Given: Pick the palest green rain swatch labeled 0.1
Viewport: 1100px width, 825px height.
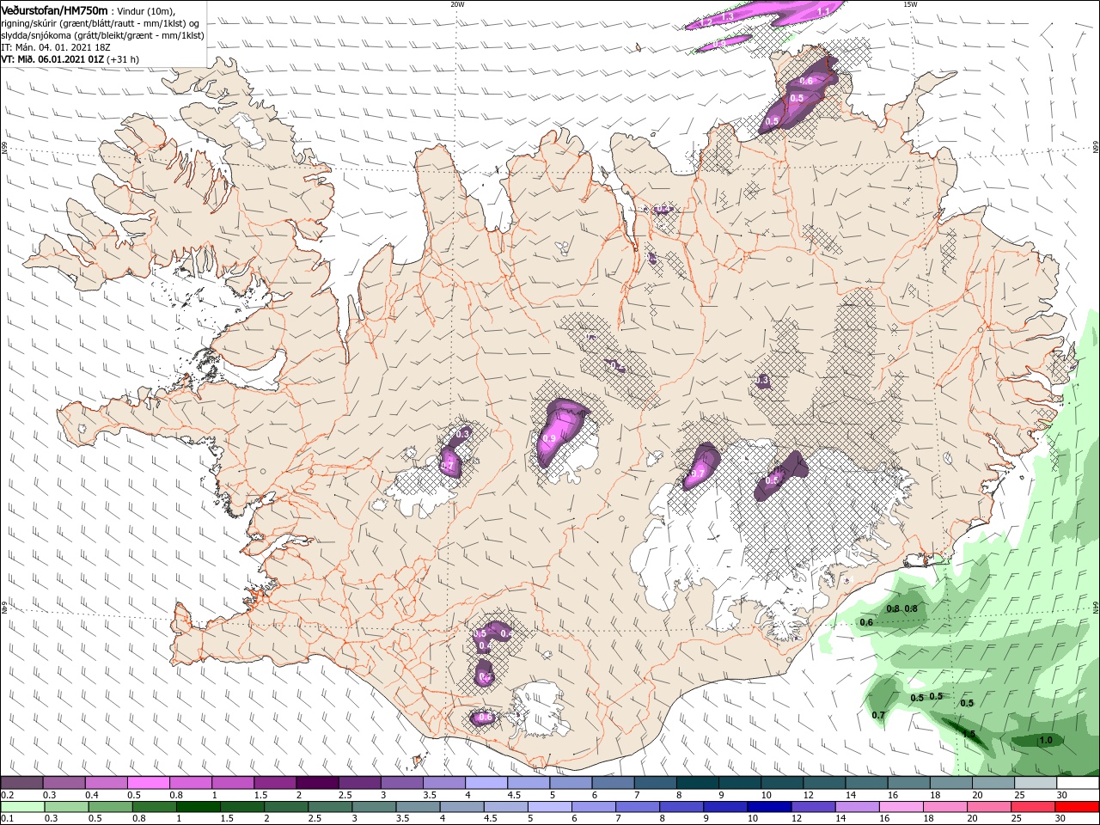Looking at the screenshot, I should (22, 807).
